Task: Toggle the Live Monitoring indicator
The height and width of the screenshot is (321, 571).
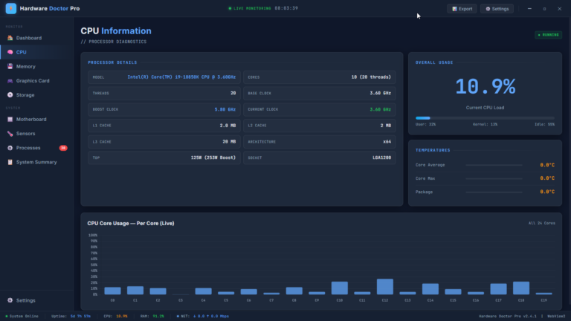Action: [x=250, y=8]
